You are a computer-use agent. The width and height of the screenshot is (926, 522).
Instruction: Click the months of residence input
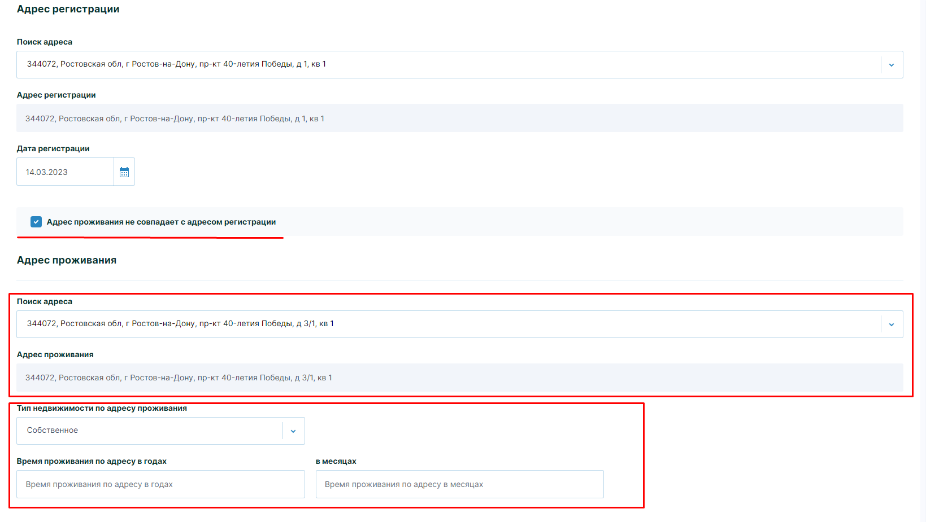(x=459, y=484)
